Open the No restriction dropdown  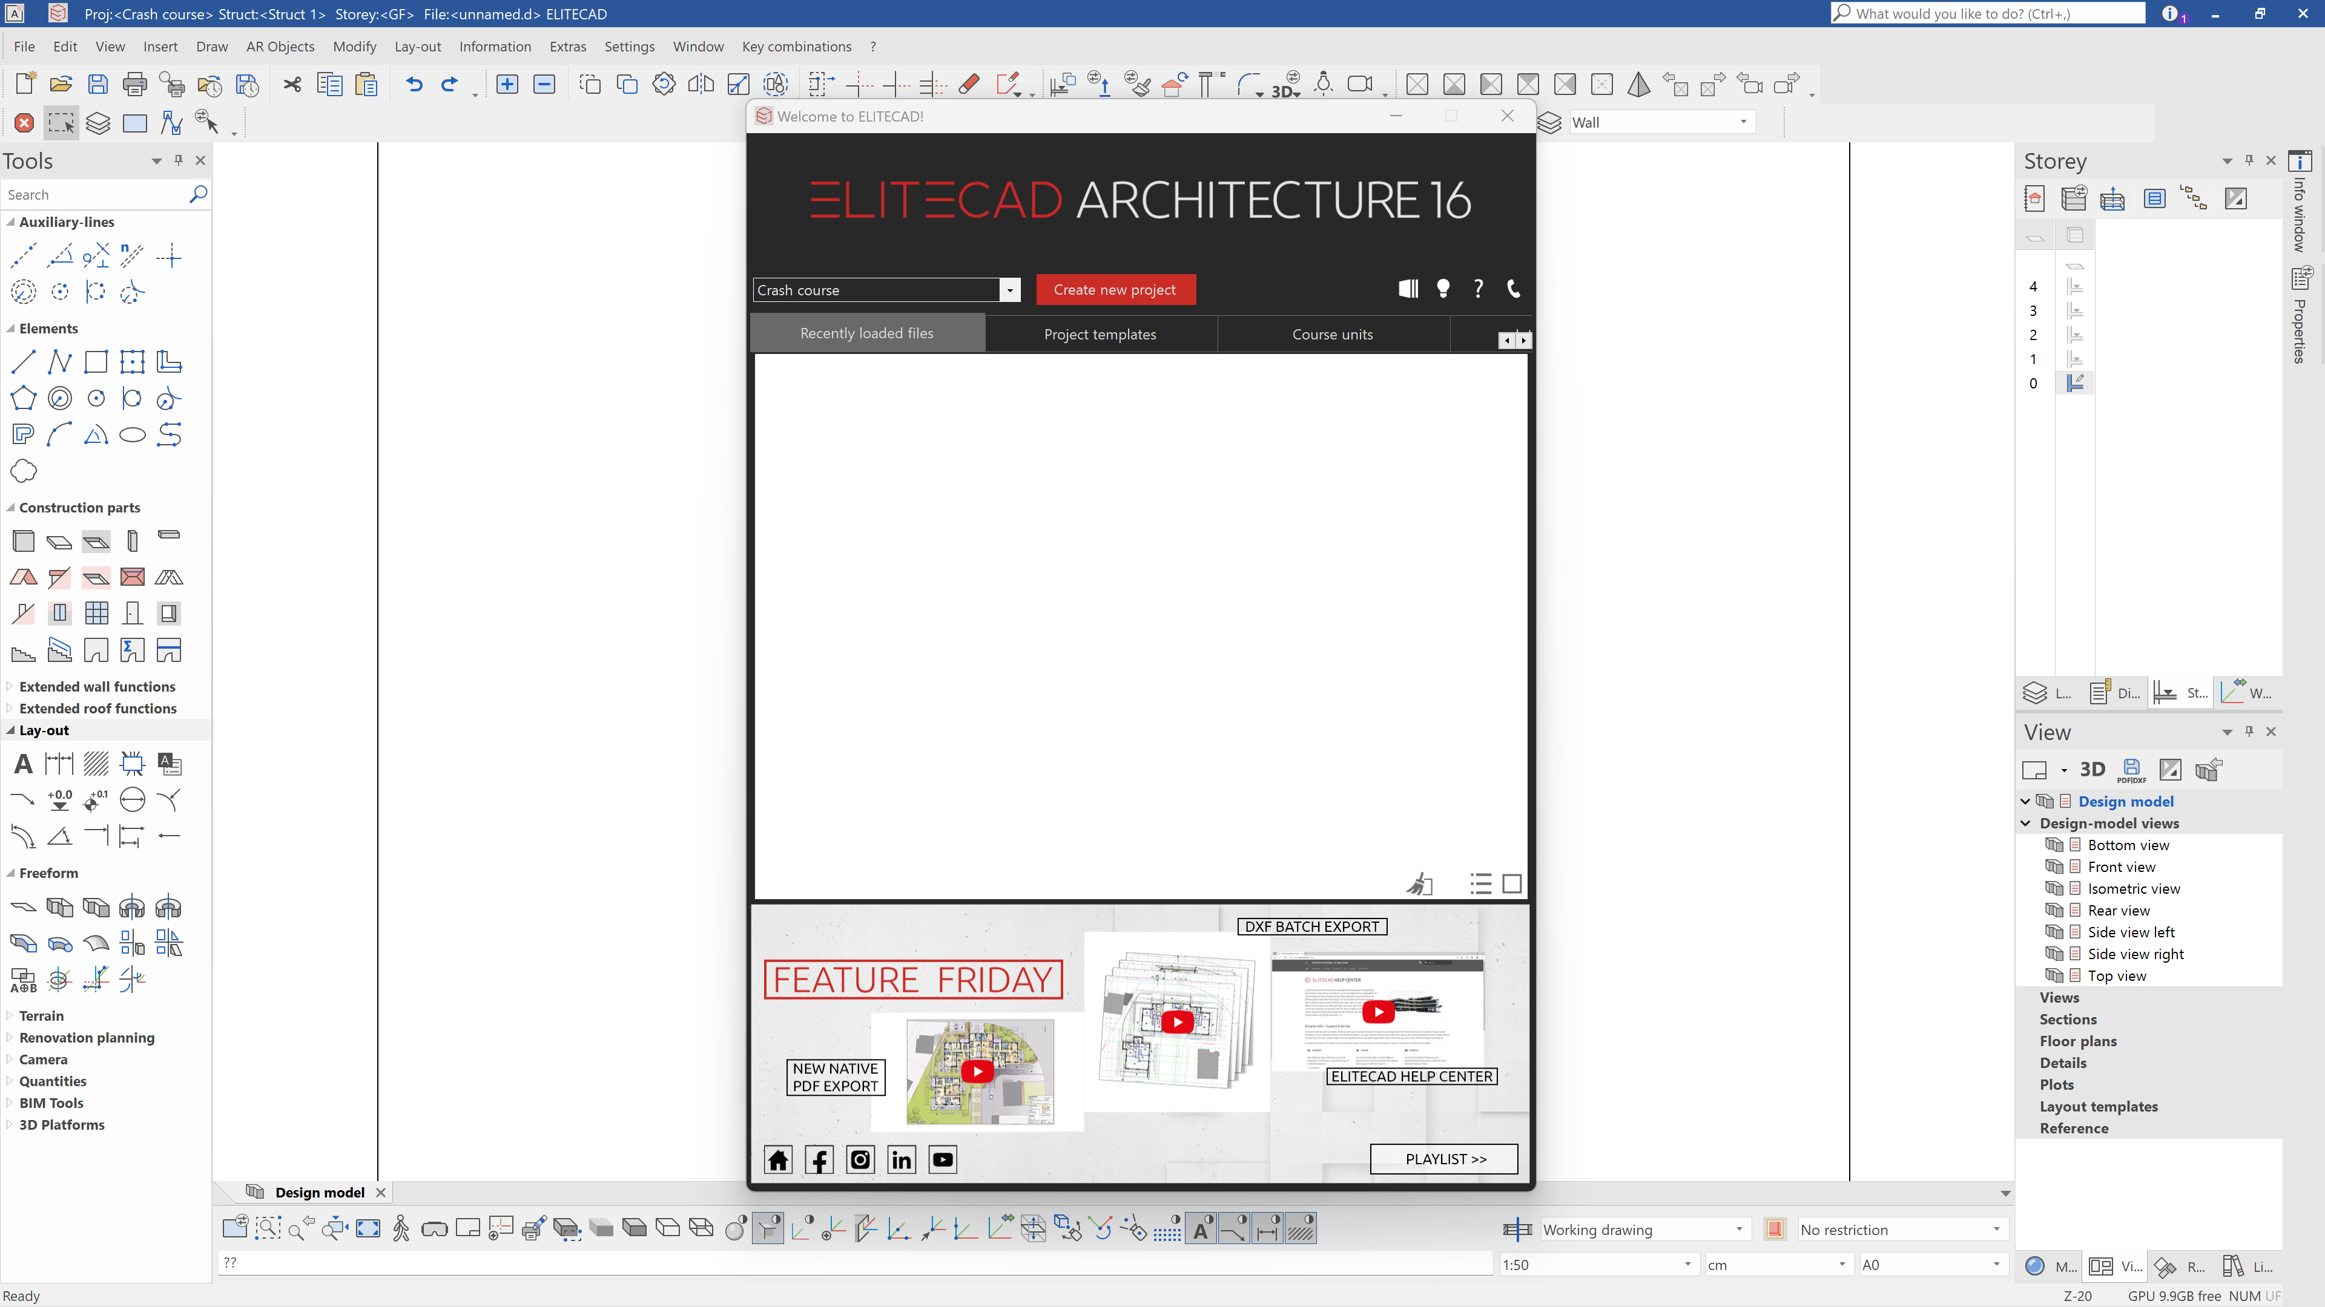[x=1996, y=1230]
